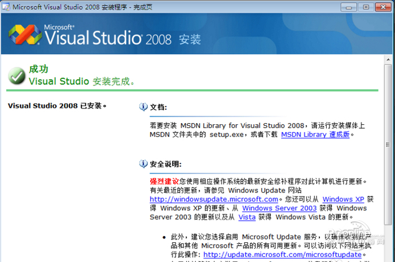Click the '安全说明:' section heading
The height and width of the screenshot is (262, 395).
165,164
